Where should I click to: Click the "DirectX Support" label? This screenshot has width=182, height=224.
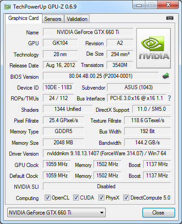112,110
